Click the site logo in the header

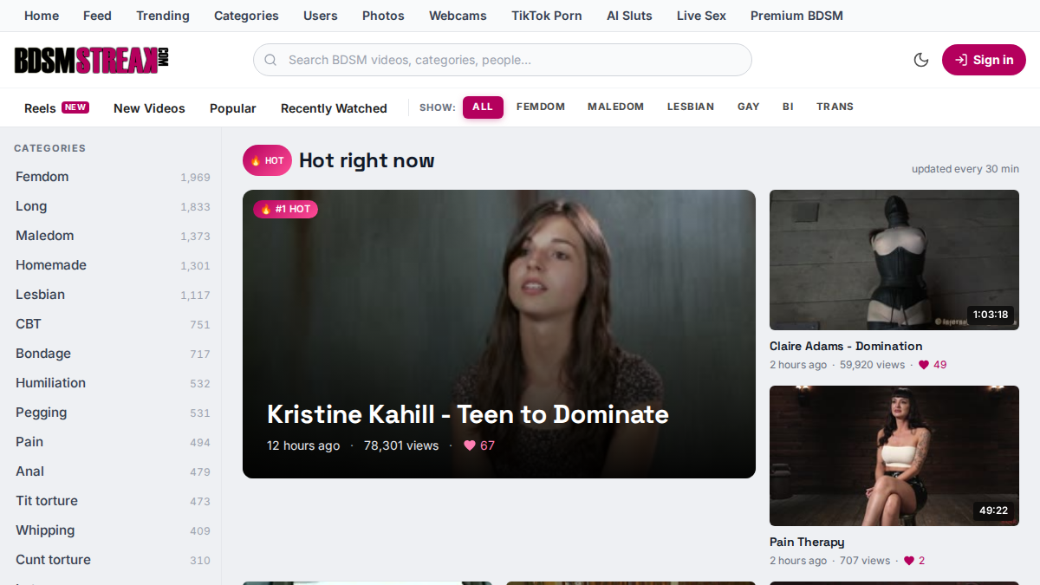pos(91,60)
